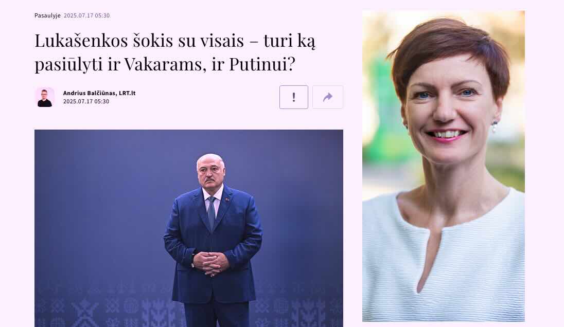The image size is (564, 327).
Task: Open the side portrait of smiling woman
Action: 444,166
